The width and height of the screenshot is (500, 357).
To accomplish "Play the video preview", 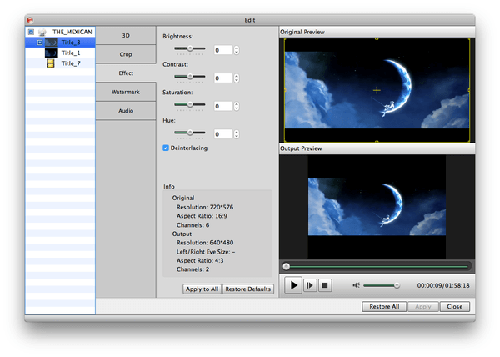I will (293, 285).
